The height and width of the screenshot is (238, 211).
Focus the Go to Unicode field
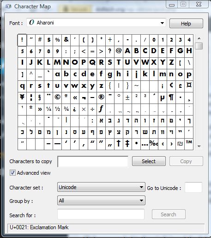193,187
